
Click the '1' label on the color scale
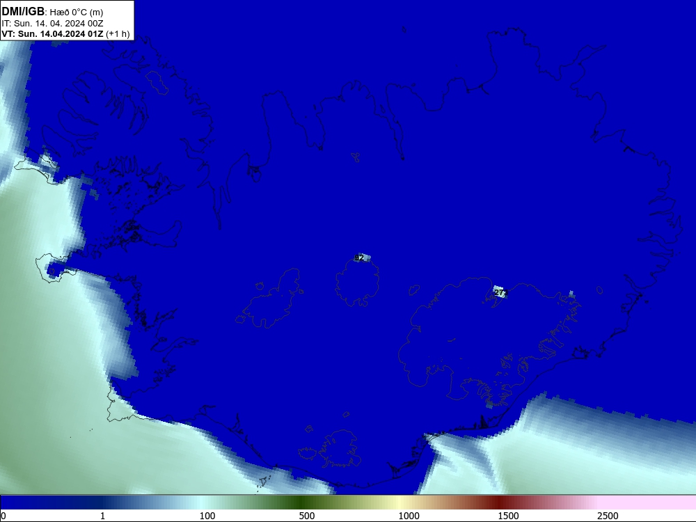click(x=102, y=516)
